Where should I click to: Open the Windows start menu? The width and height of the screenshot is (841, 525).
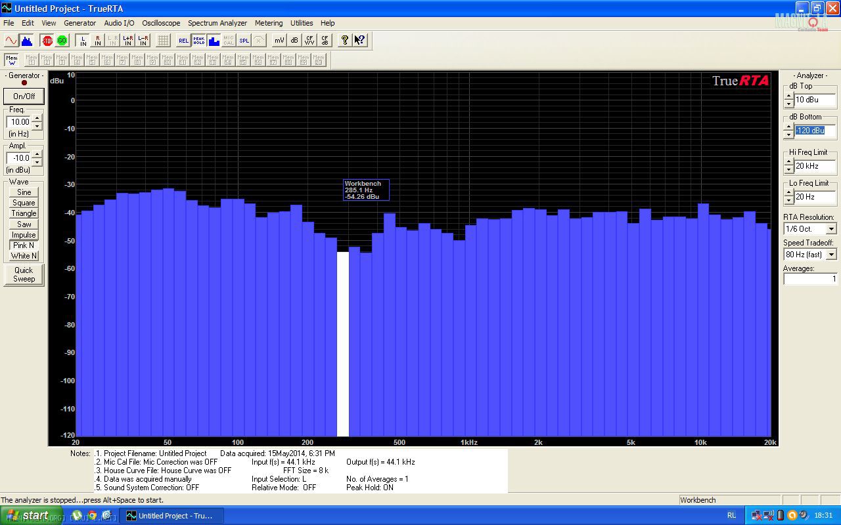[x=32, y=516]
